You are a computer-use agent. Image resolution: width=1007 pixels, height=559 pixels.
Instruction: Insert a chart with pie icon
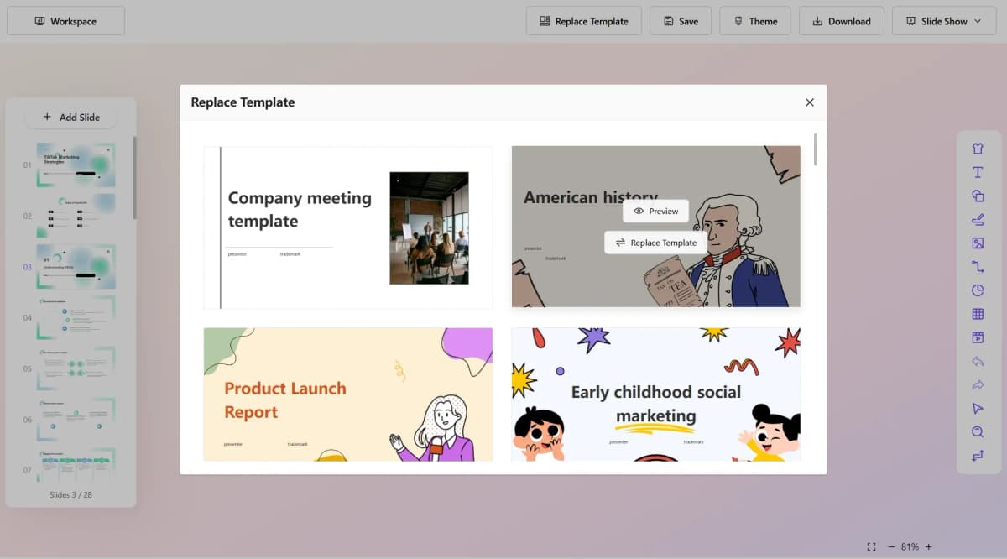(x=978, y=290)
